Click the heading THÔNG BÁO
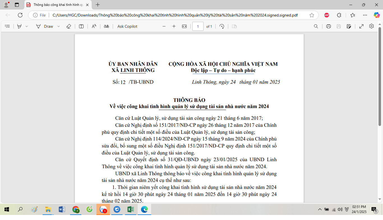The image size is (383, 220). click(189, 100)
